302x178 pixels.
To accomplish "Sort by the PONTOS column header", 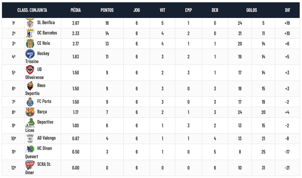I will [x=107, y=10].
